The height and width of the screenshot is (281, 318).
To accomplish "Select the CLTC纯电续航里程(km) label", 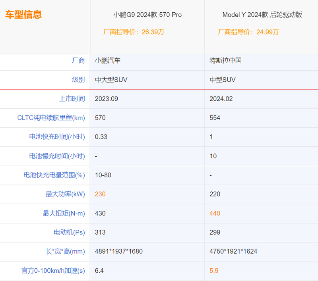I will point(51,118).
